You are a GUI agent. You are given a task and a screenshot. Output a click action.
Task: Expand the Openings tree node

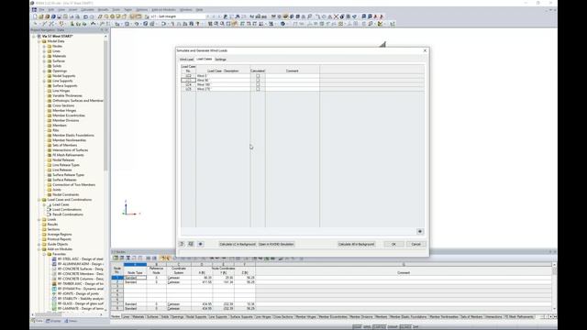tap(44, 71)
